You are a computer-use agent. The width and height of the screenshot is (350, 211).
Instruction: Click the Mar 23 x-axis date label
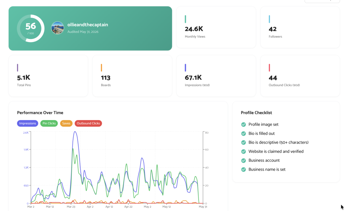[x=71, y=207]
